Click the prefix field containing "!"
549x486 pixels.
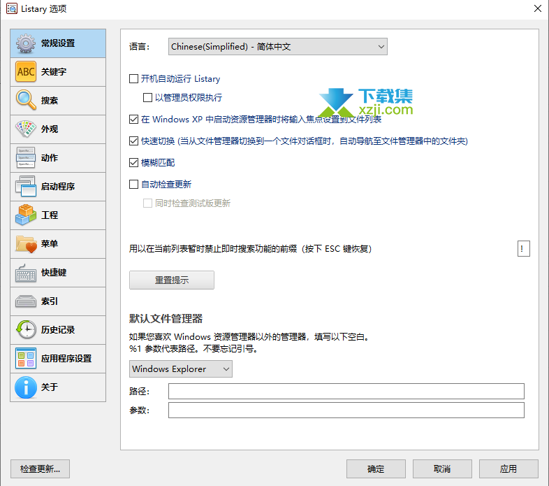(523, 249)
